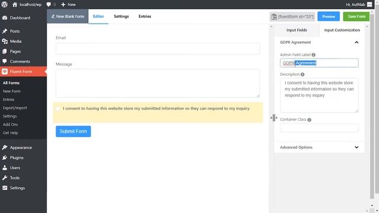
Task: Click the panel resize handle icon
Action: click(274, 118)
